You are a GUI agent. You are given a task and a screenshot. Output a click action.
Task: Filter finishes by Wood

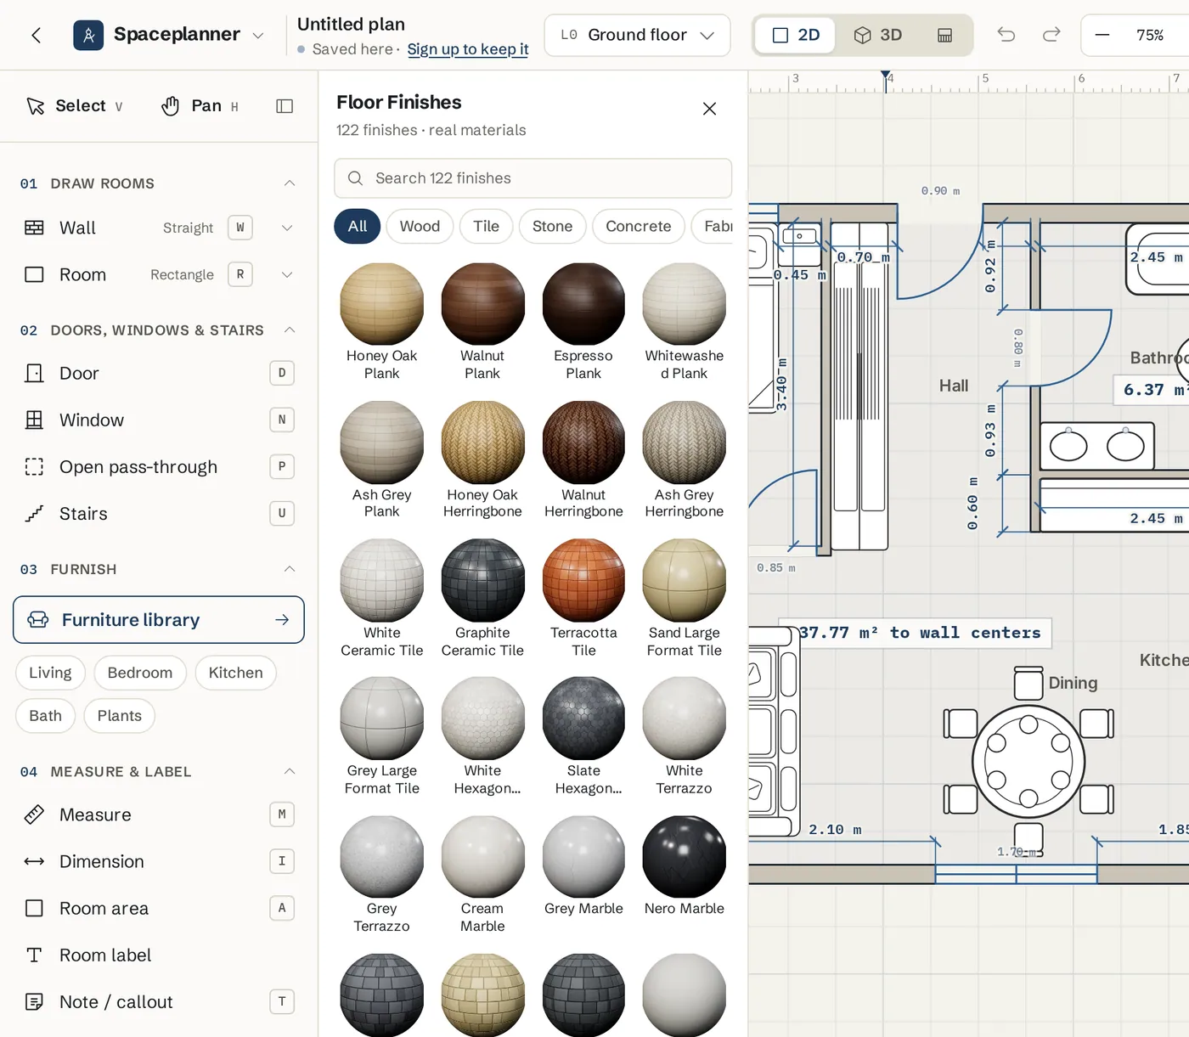pyautogui.click(x=420, y=226)
